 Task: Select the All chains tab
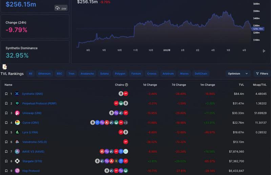[30, 74]
